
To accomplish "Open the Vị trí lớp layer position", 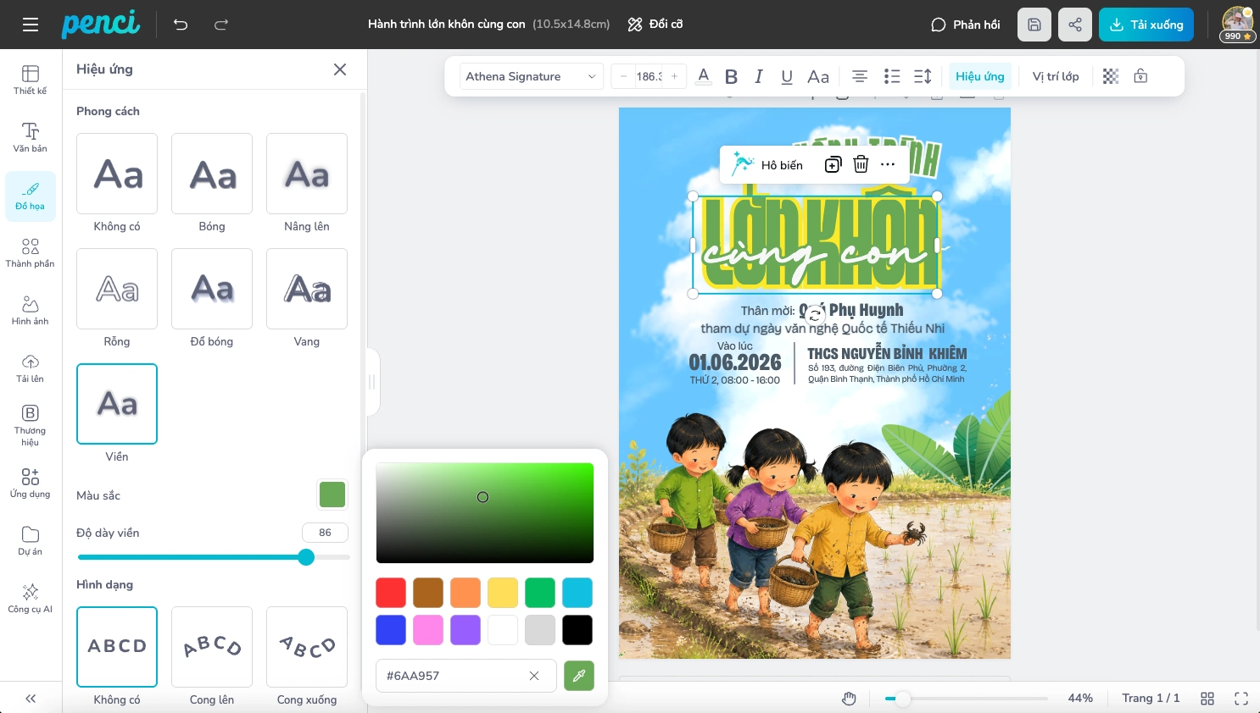I will [x=1056, y=76].
